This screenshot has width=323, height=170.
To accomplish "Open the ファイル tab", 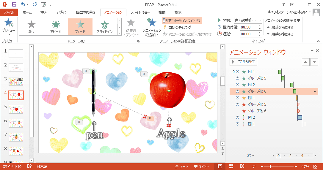I will 9,12.
